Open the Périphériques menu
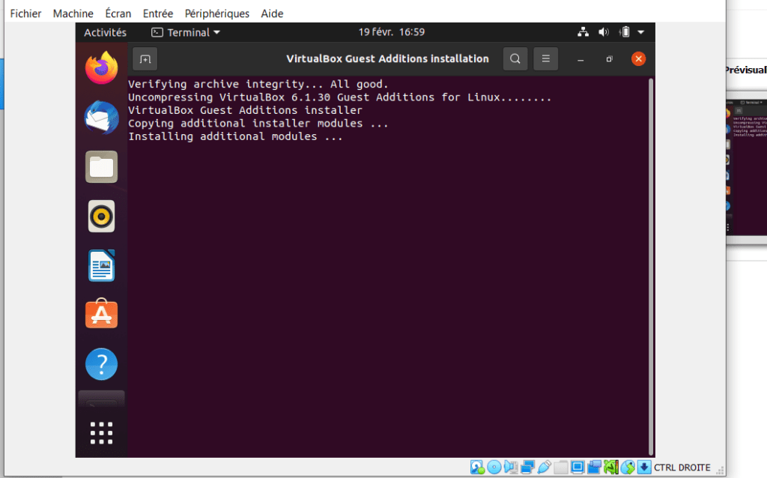This screenshot has width=767, height=478. click(x=216, y=13)
